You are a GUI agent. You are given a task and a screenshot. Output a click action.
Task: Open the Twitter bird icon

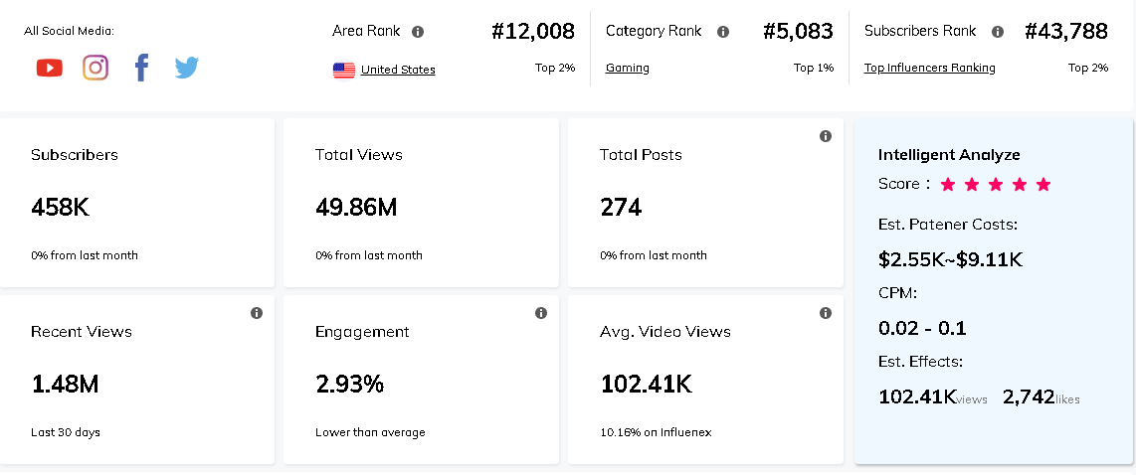click(187, 68)
